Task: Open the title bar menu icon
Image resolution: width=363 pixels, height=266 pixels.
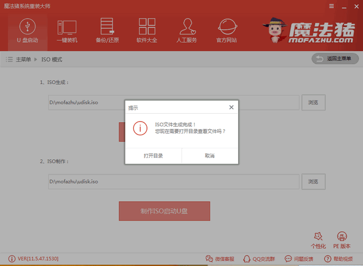Action: [331, 5]
